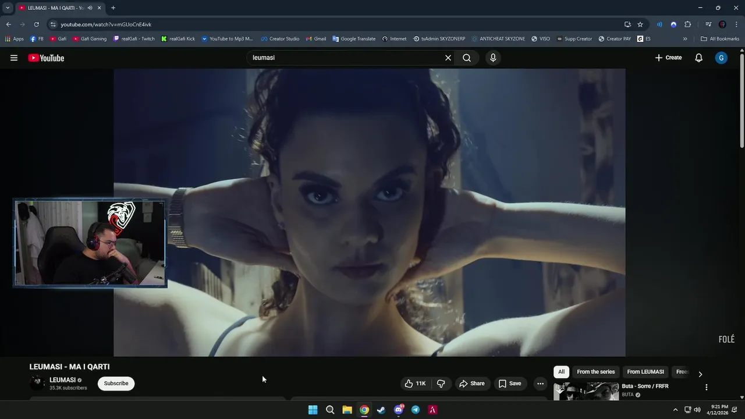
Task: Open the Windows Start menu
Action: pos(313,410)
